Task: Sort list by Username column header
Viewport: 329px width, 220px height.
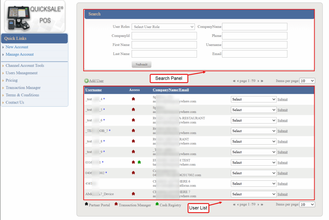Action: click(93, 90)
